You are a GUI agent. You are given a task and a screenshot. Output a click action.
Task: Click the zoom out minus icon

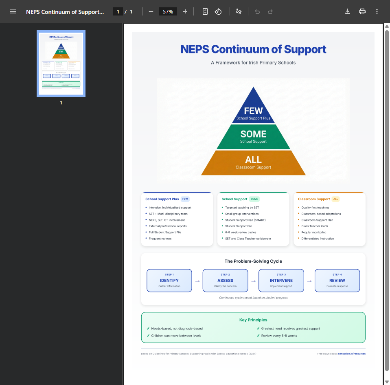point(151,11)
